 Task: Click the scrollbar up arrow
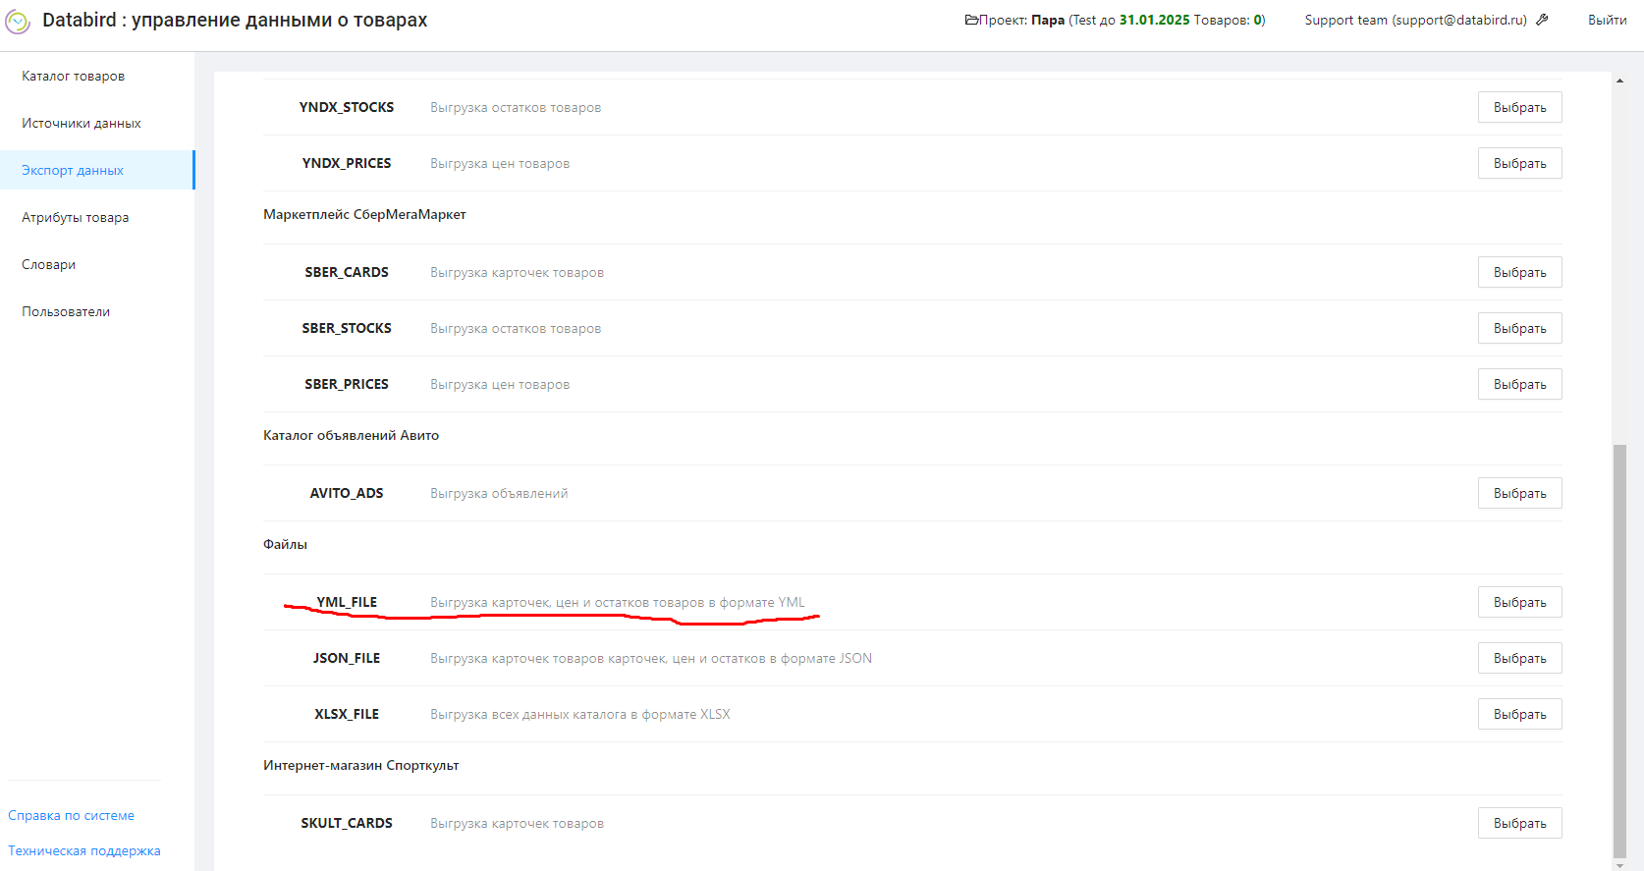[x=1619, y=81]
